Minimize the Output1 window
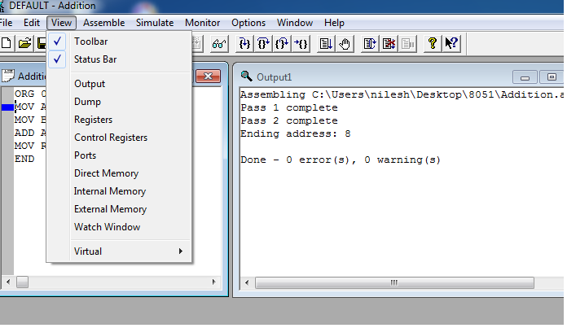Image resolution: width=567 pixels, height=328 pixels. (x=525, y=77)
